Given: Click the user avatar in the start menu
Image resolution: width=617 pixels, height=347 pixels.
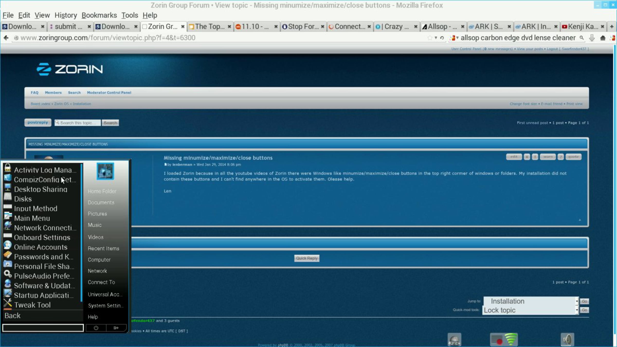Looking at the screenshot, I should tap(105, 171).
